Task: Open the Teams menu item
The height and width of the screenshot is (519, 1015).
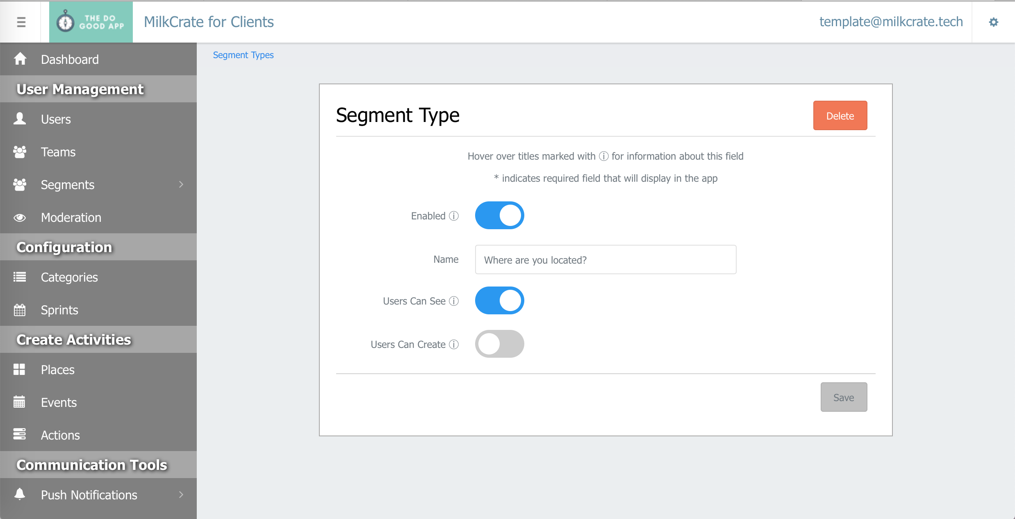Action: (98, 152)
